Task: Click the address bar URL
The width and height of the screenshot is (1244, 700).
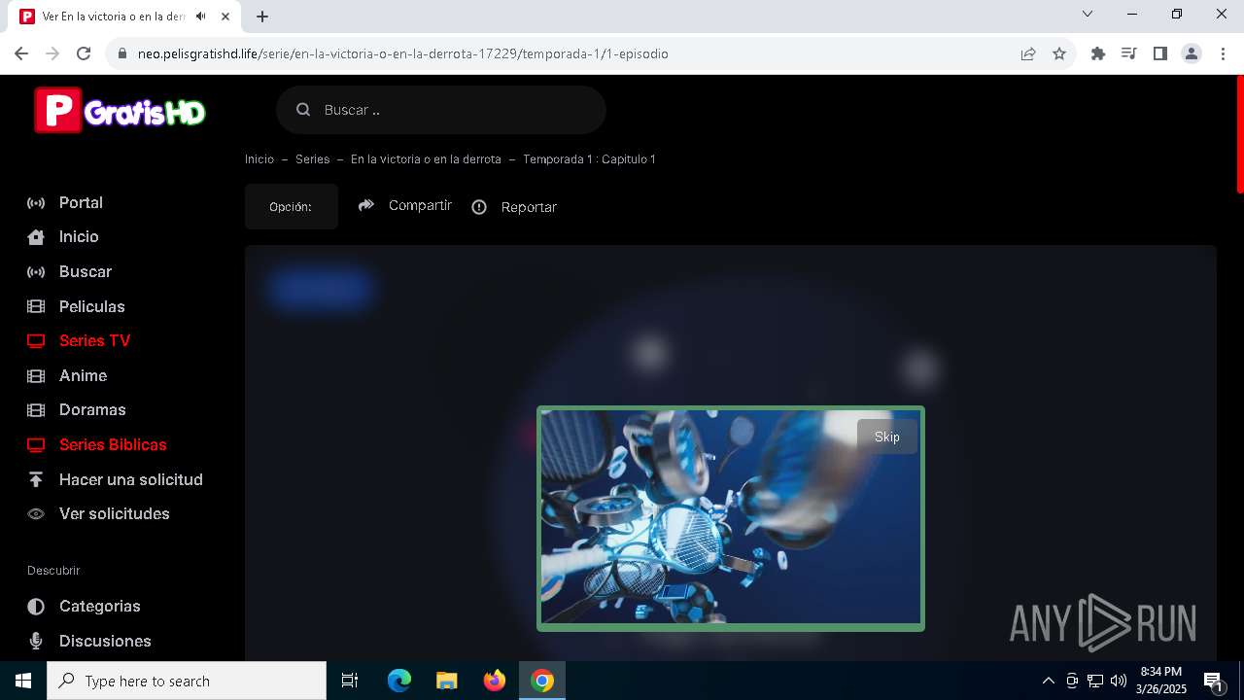Action: pos(403,54)
